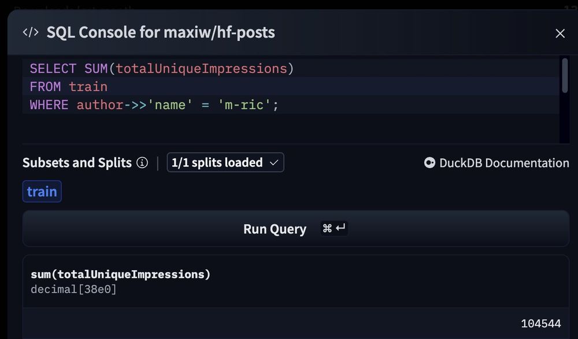Click the decimal[38e0] type label

click(73, 289)
